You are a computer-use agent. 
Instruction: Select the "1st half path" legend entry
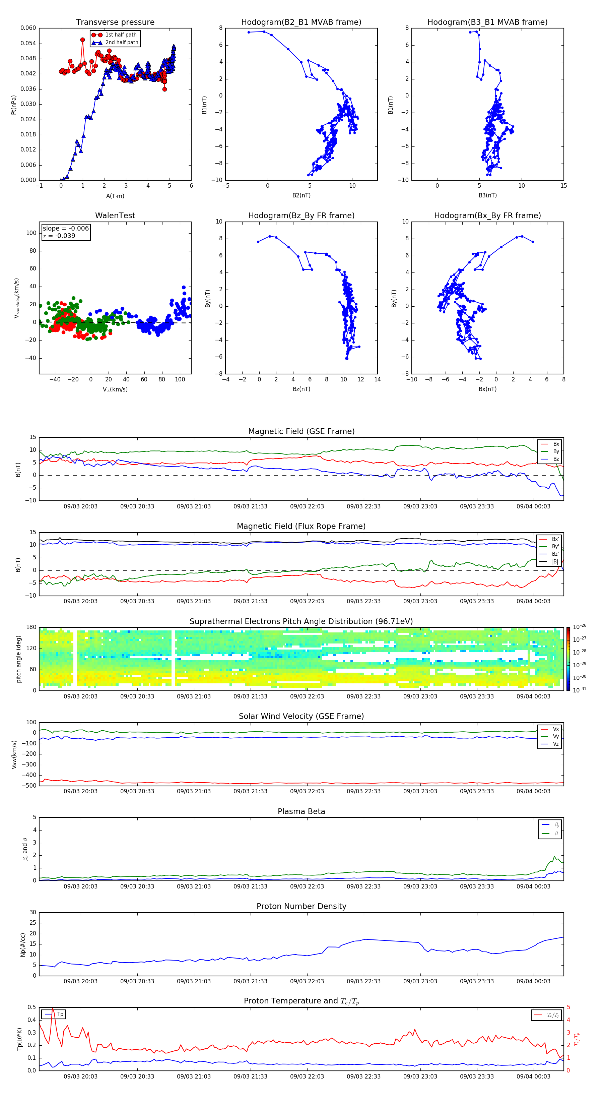114,35
